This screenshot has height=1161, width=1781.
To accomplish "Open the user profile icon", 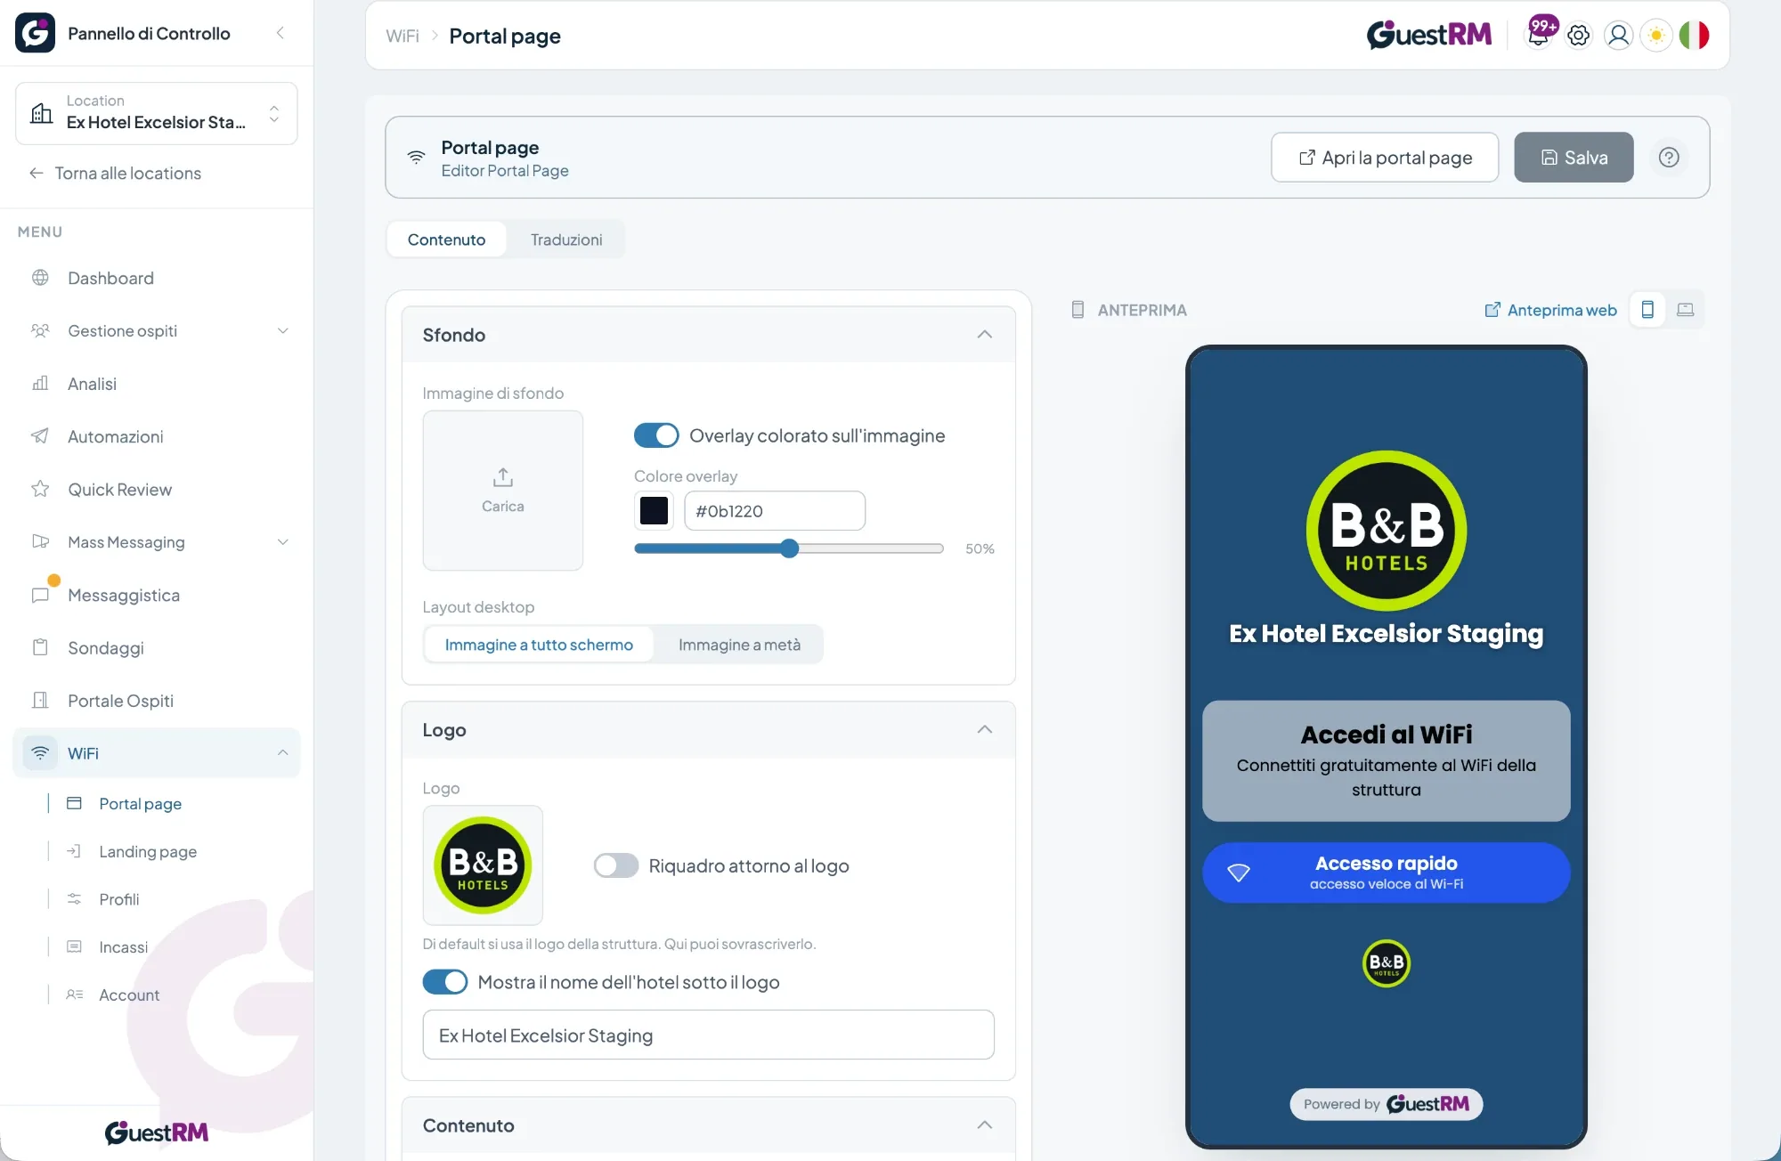I will pyautogui.click(x=1618, y=35).
